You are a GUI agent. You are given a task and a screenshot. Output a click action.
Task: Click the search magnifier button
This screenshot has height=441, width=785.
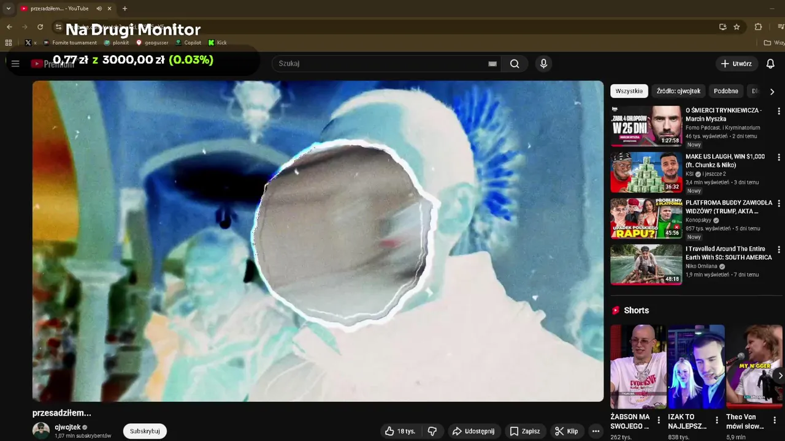tap(515, 64)
